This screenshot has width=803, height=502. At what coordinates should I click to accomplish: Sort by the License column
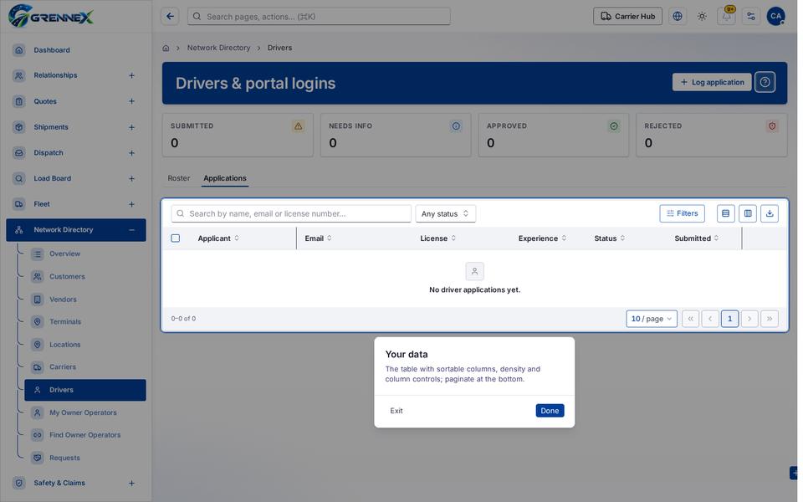(438, 238)
